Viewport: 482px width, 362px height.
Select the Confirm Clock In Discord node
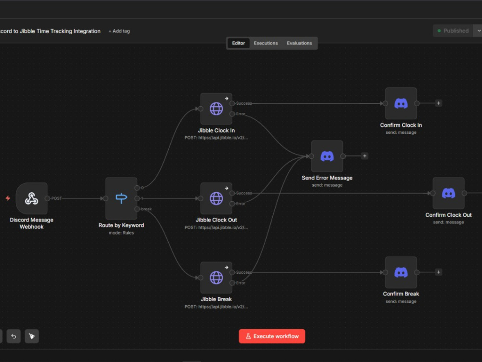pos(401,103)
